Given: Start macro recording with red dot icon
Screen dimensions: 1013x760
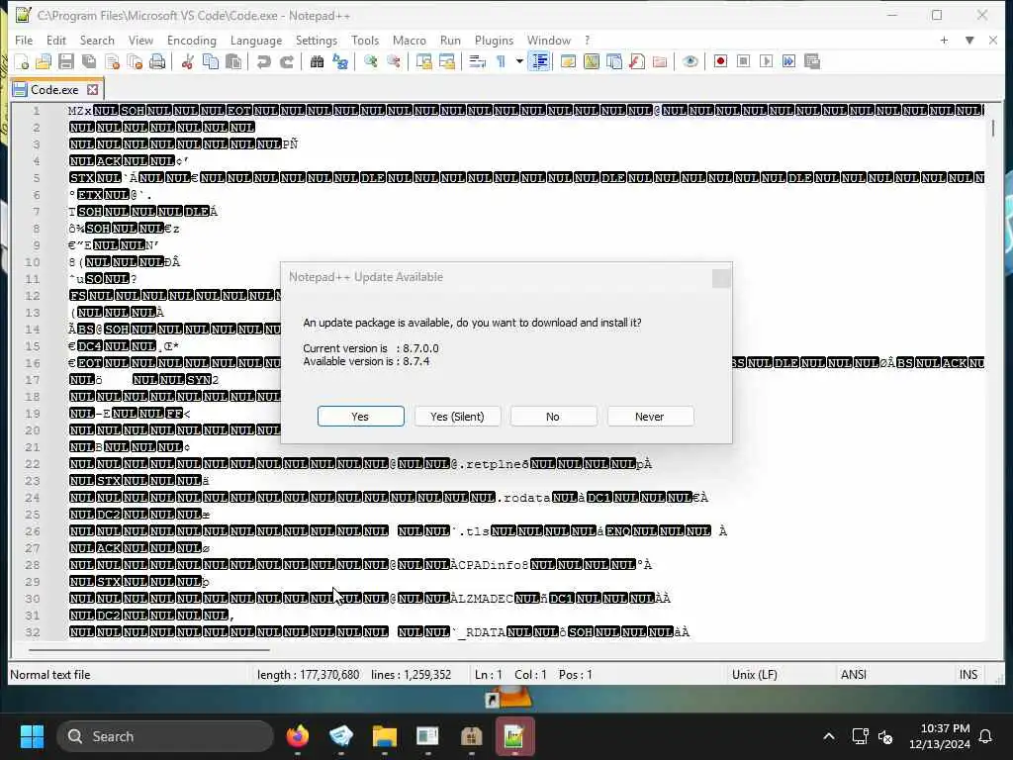Looking at the screenshot, I should [720, 62].
